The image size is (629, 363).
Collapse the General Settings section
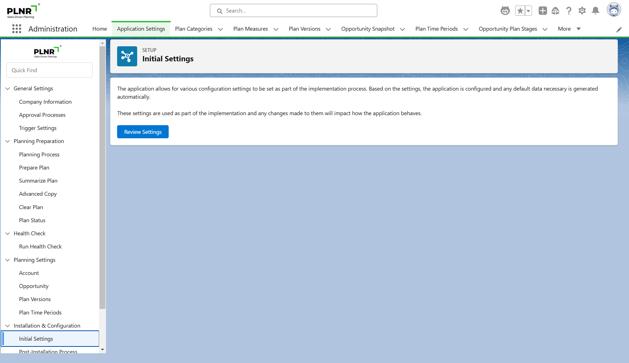8,88
